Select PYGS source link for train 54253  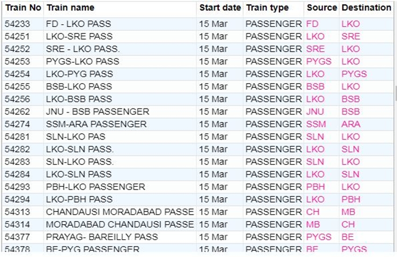point(319,61)
